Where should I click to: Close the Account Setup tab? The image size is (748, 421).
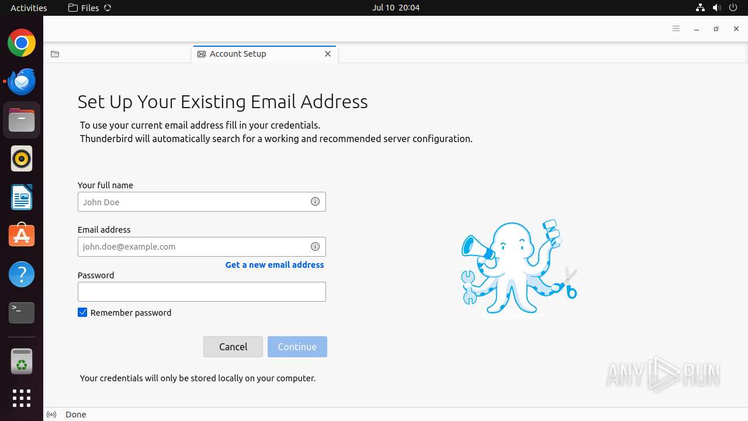click(328, 54)
